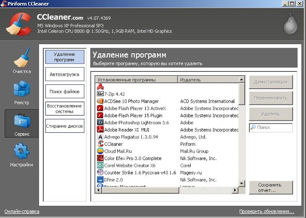The image size is (306, 218).
Task: Switch to Удаление программ tab
Action: (65, 57)
